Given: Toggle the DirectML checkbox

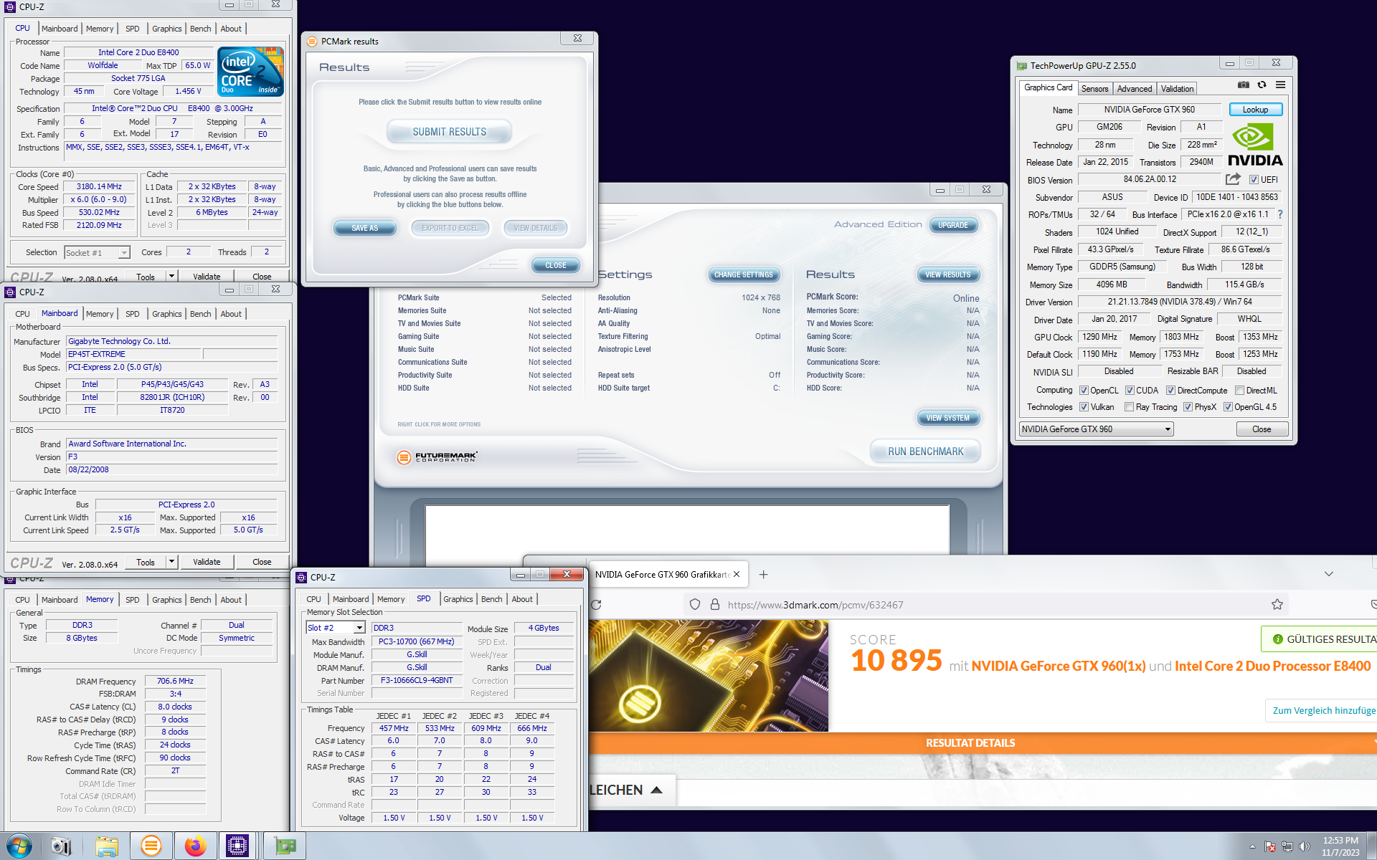Looking at the screenshot, I should (x=1239, y=391).
